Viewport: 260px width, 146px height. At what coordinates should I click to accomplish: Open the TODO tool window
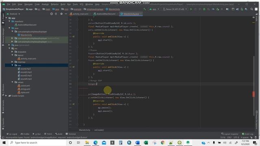pyautogui.click(x=48, y=134)
